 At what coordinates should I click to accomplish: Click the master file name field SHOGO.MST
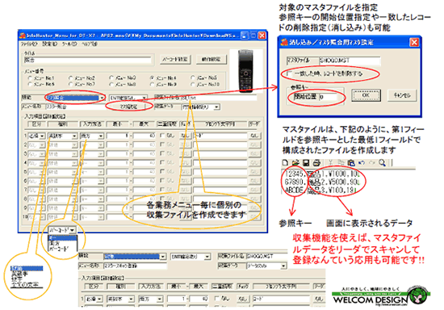point(350,61)
